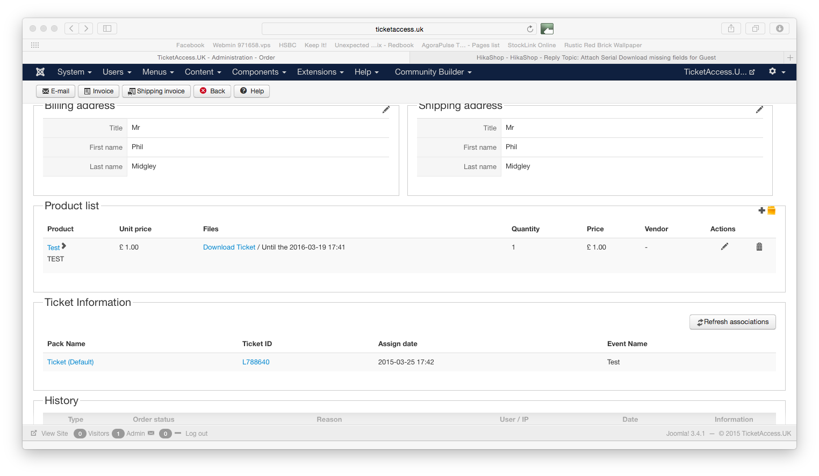Go back in Safari history
Viewport: 819px width, 476px height.
[x=71, y=28]
